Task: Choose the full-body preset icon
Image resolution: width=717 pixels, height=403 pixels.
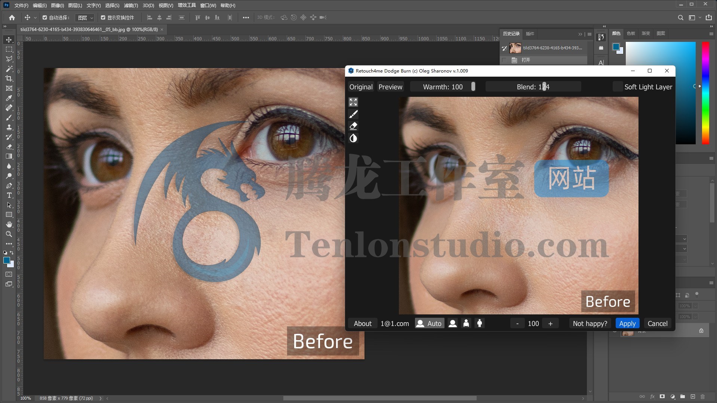Action: click(x=480, y=323)
